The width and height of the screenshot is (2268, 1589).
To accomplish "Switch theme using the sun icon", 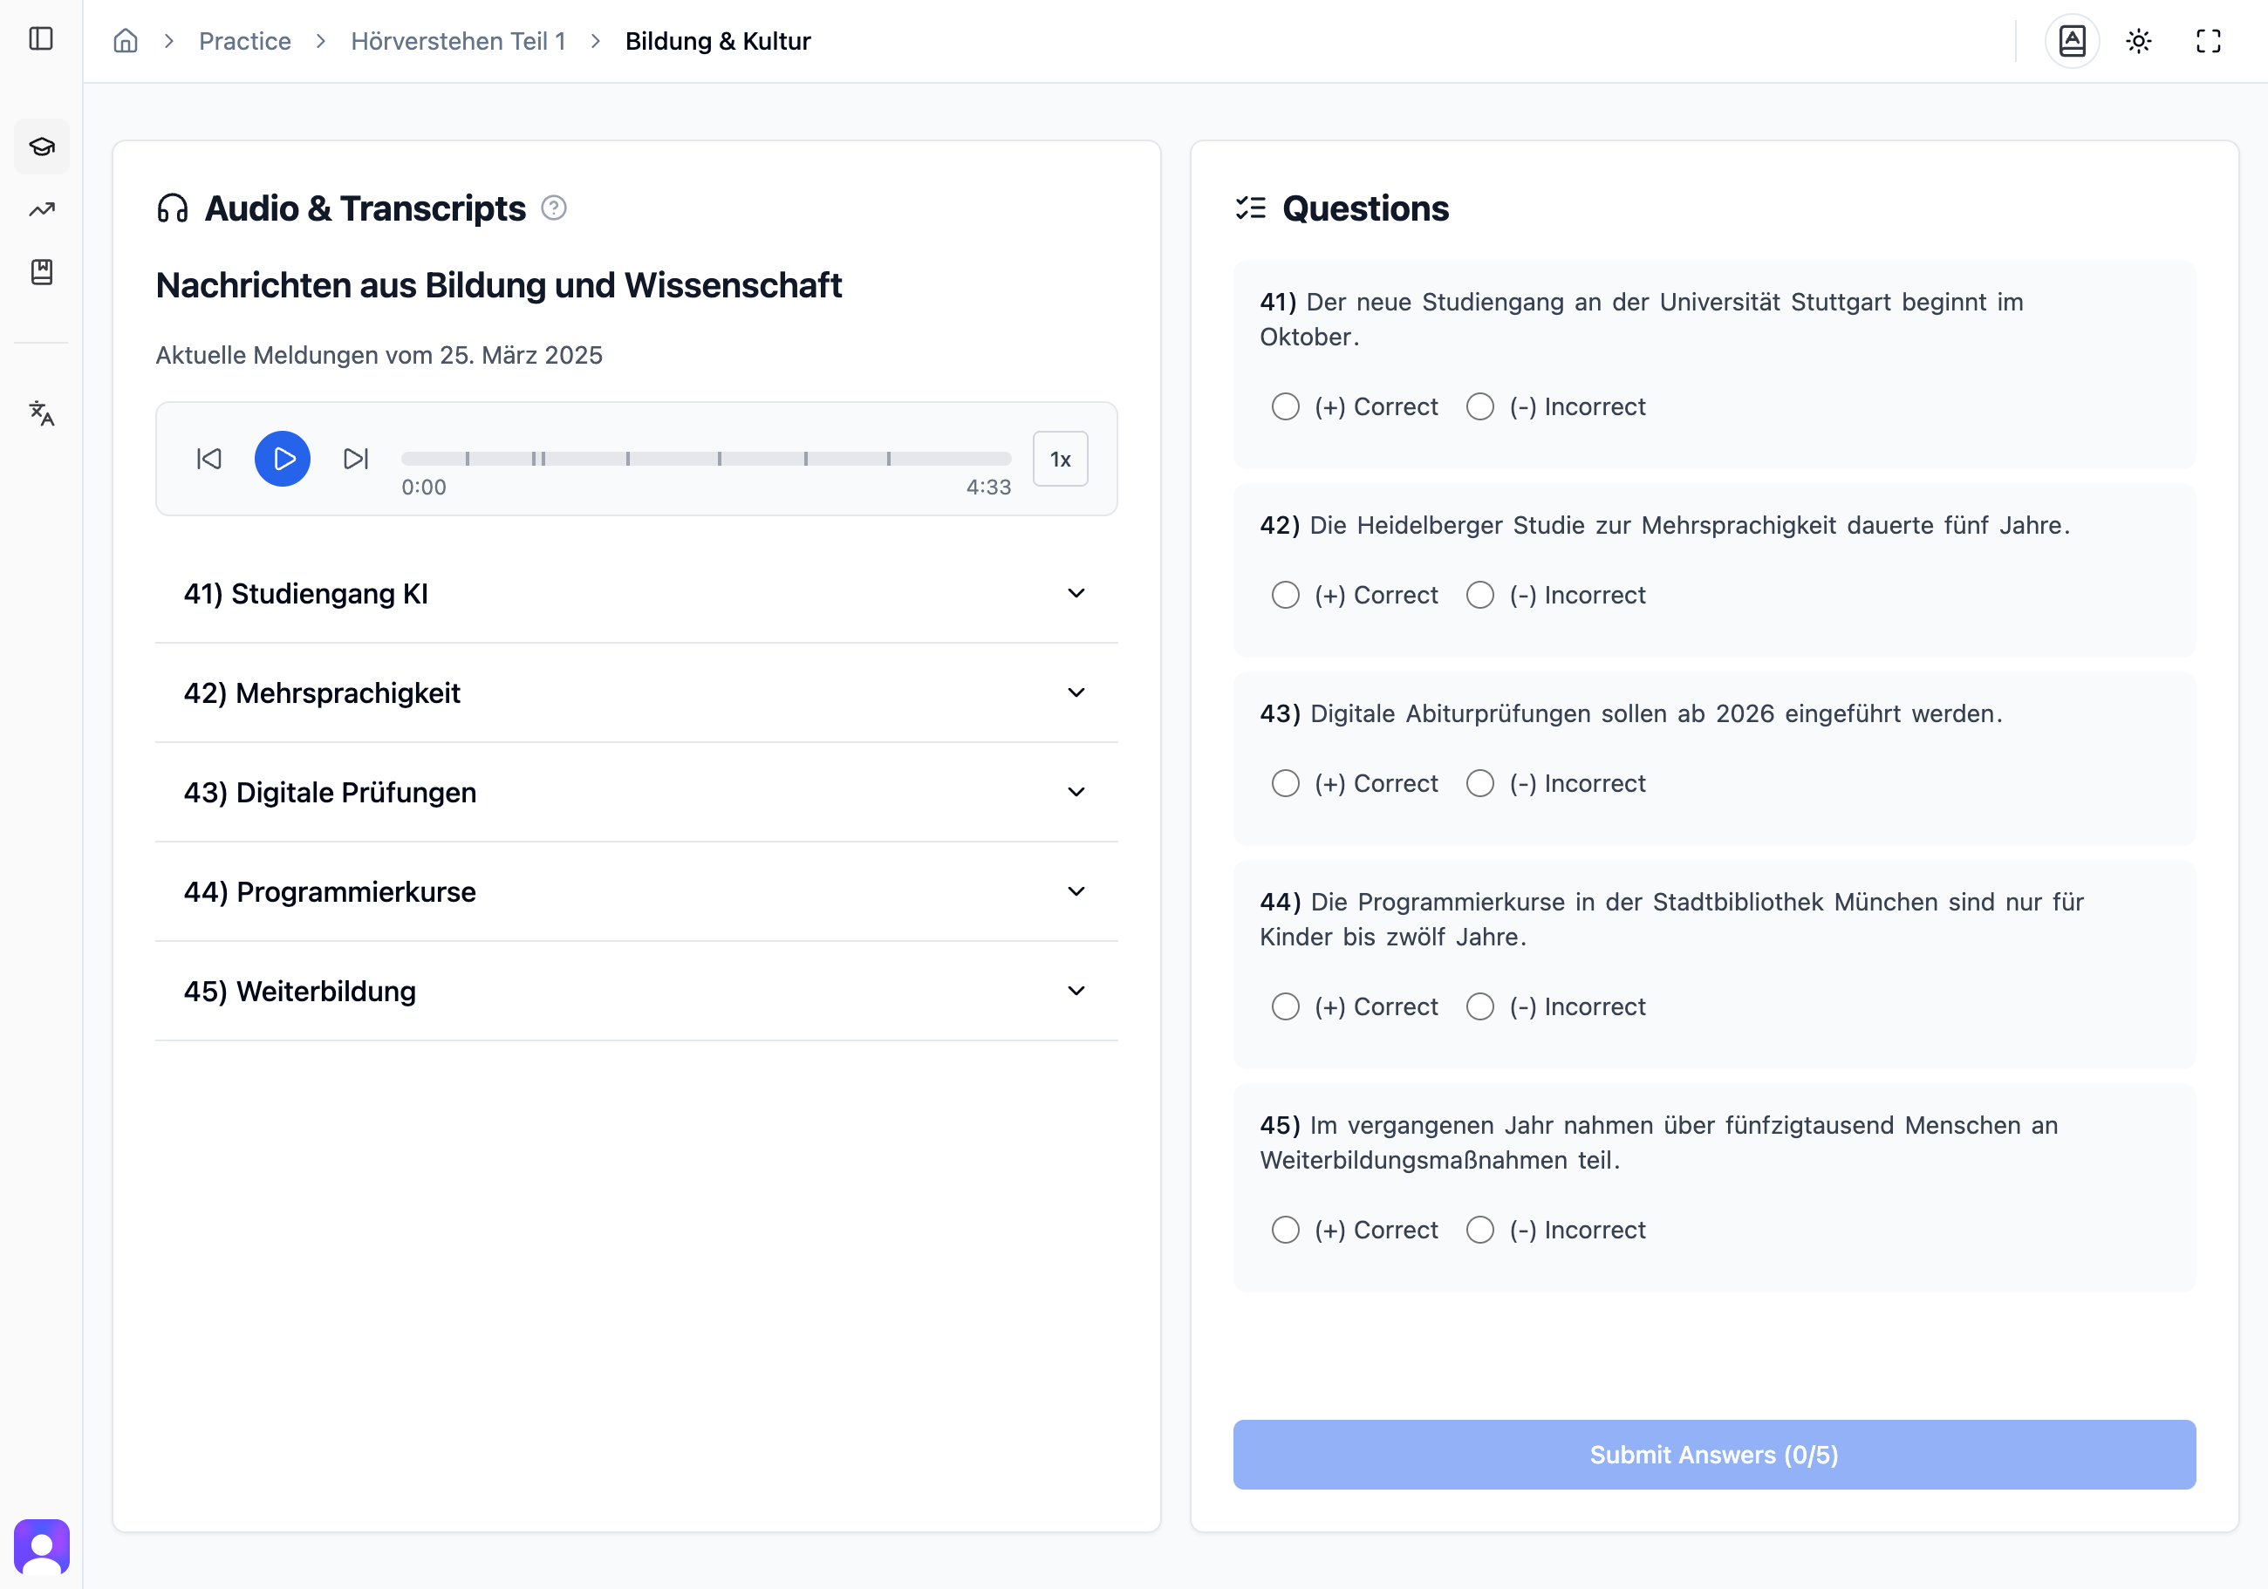I will pyautogui.click(x=2139, y=40).
